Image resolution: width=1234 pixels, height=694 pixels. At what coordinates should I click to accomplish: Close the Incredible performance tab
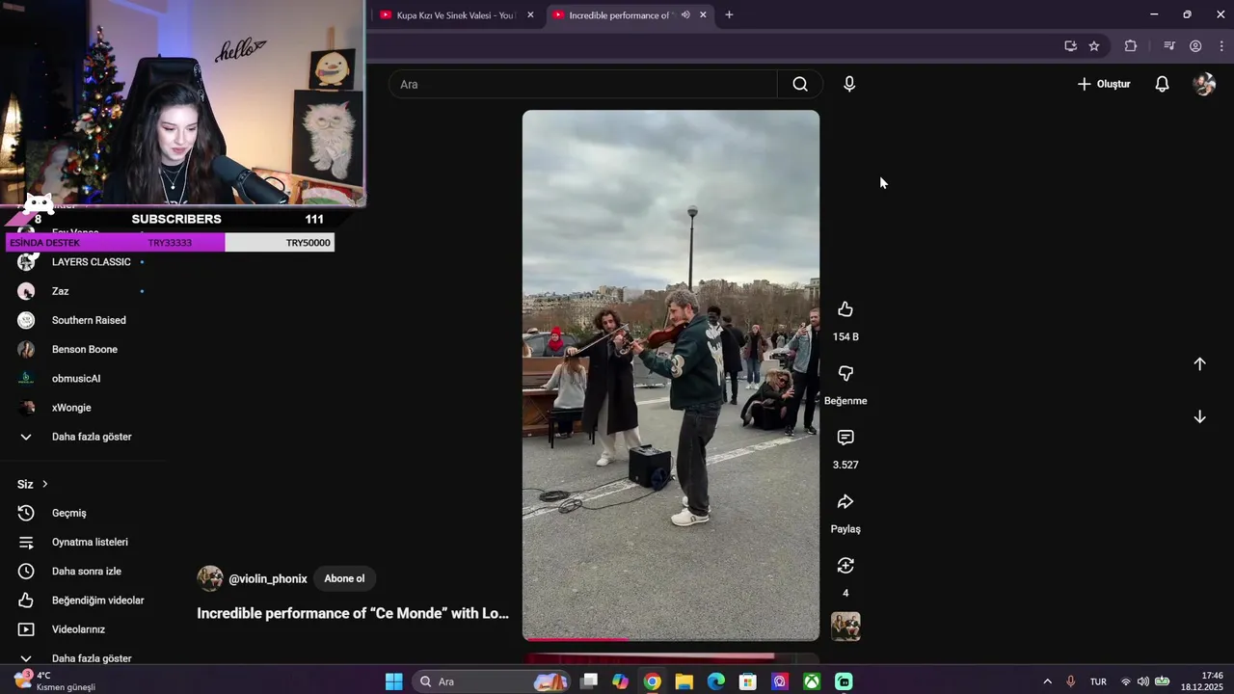703,14
